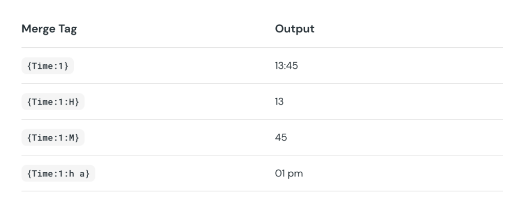This screenshot has height=216, width=528.
Task: Click the bottom divider below {Time:1:h a}
Action: (x=262, y=191)
